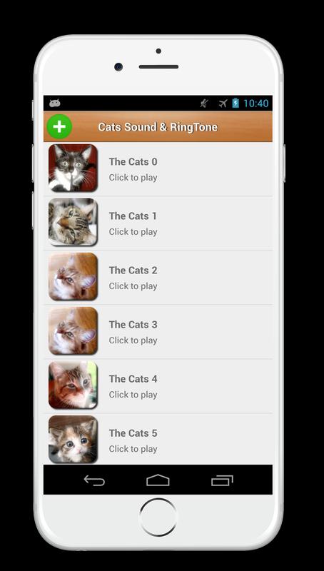This screenshot has height=571, width=324.
Task: Click to play under The Cats 1
Action: [x=133, y=231]
